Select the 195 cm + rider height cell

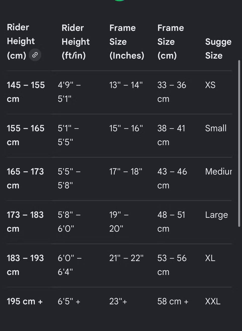tap(25, 301)
